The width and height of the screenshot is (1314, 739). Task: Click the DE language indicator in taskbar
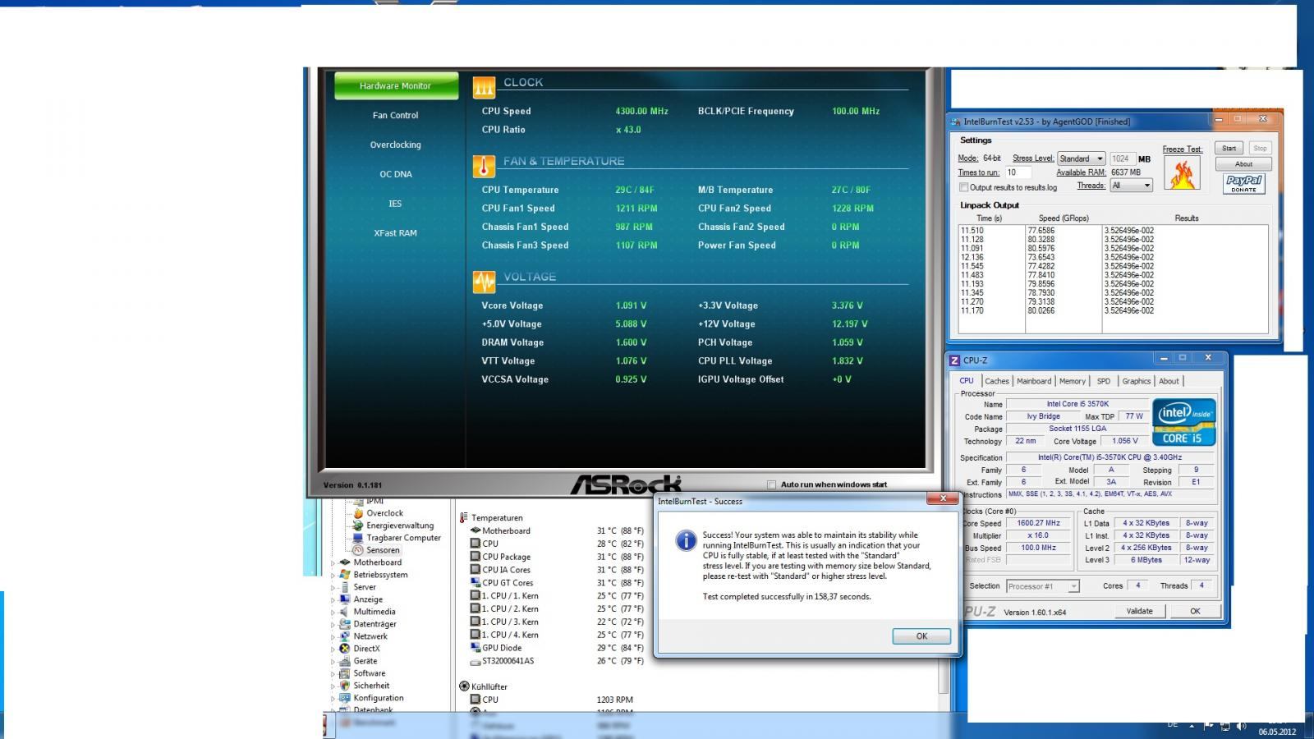pyautogui.click(x=1173, y=724)
